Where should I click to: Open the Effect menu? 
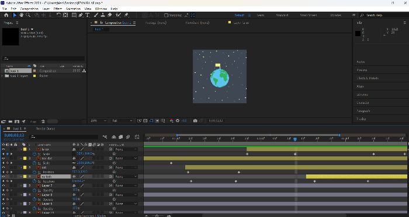tap(58, 9)
